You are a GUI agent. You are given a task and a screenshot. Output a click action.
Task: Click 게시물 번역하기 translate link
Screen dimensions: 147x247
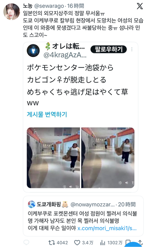pos(47,114)
